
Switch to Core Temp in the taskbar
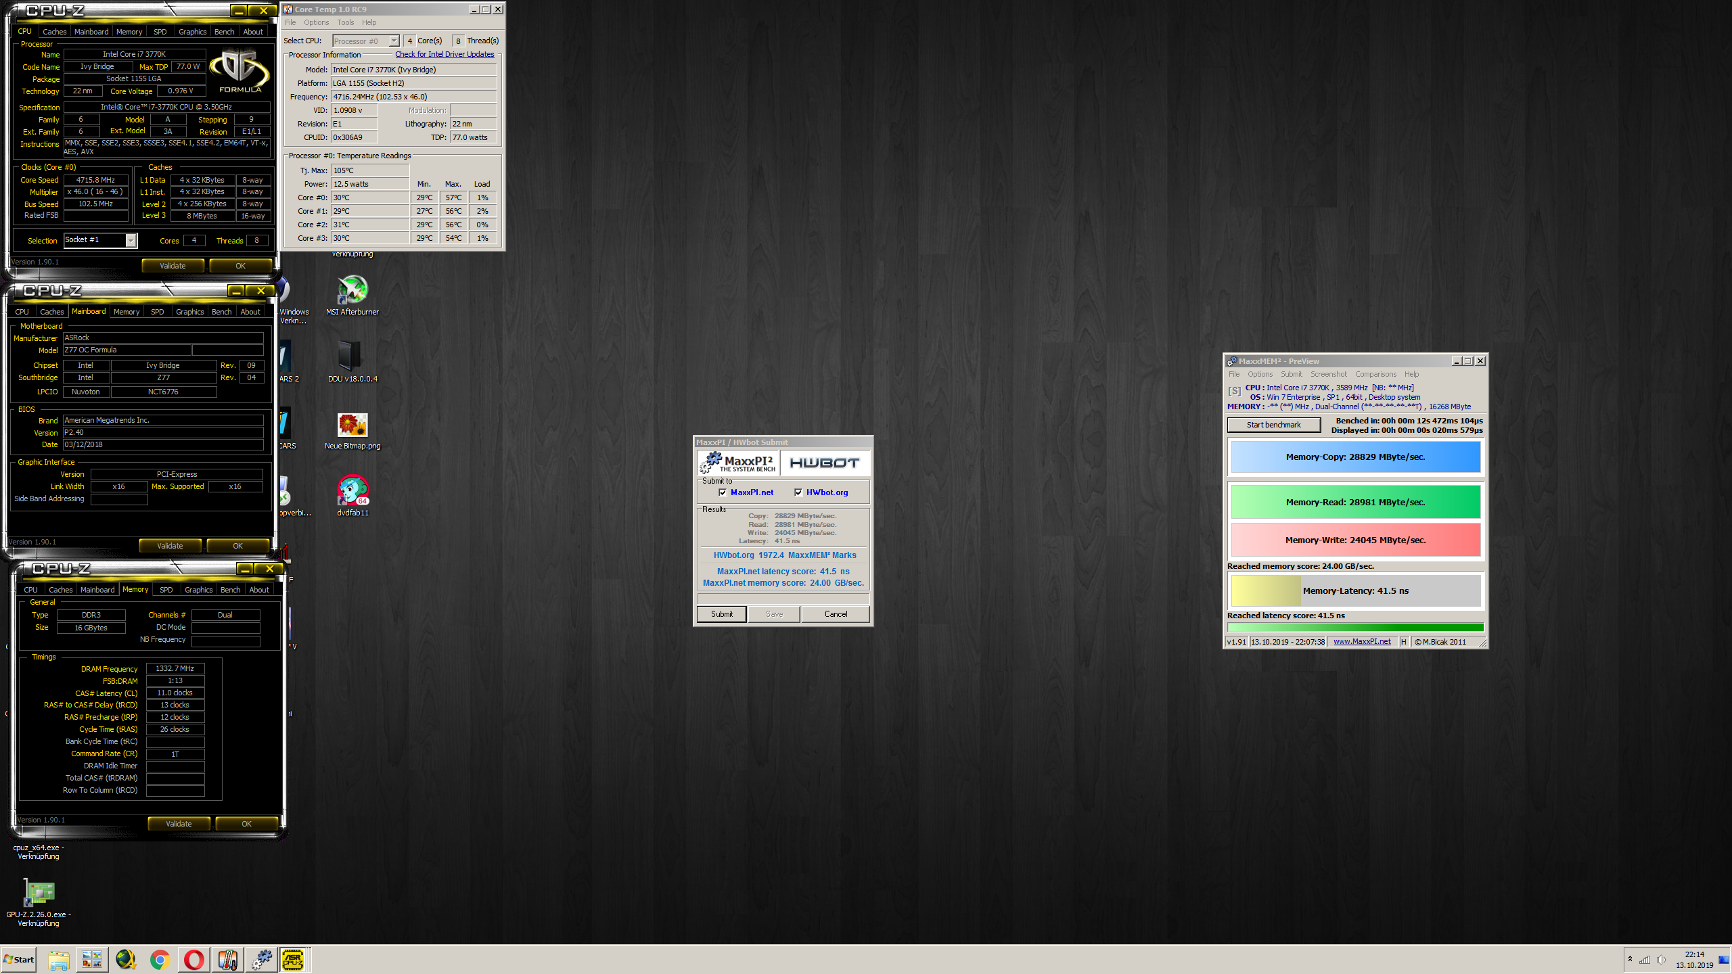click(x=227, y=959)
